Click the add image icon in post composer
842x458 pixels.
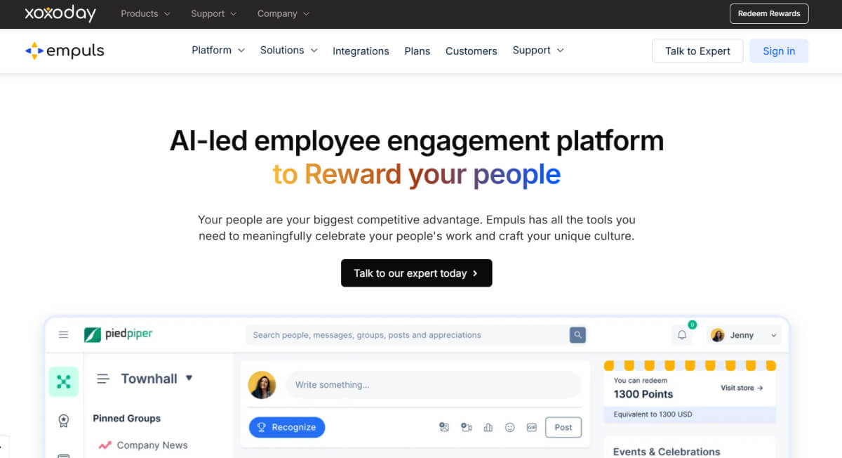[x=443, y=427]
